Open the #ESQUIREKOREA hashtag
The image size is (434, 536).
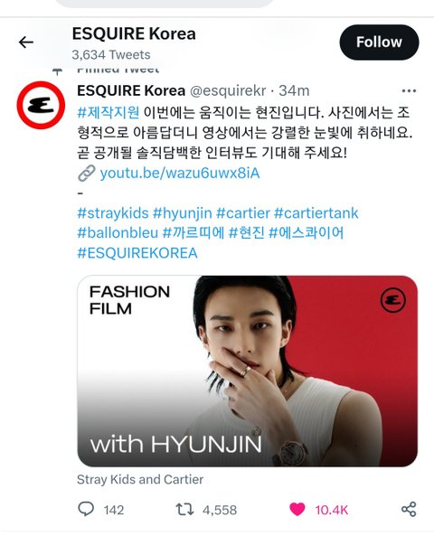137,253
